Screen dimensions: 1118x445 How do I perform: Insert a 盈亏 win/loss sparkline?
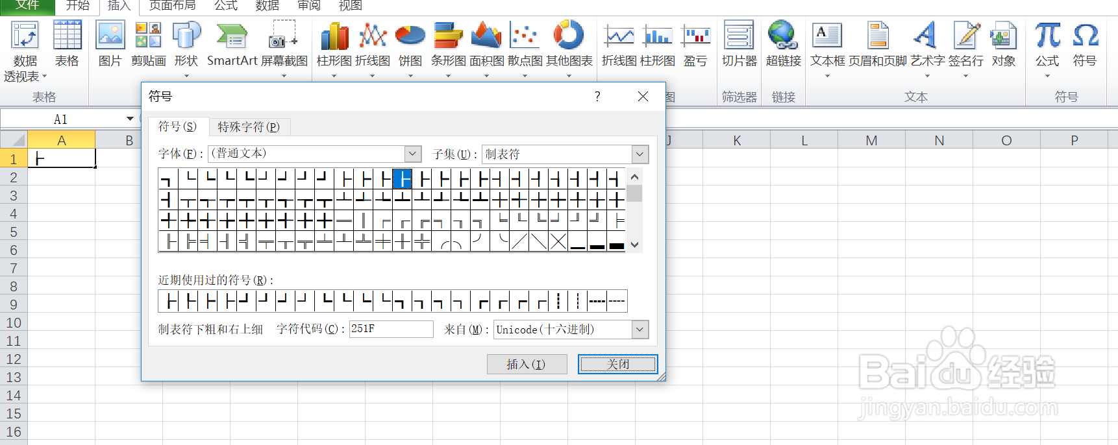tap(695, 44)
